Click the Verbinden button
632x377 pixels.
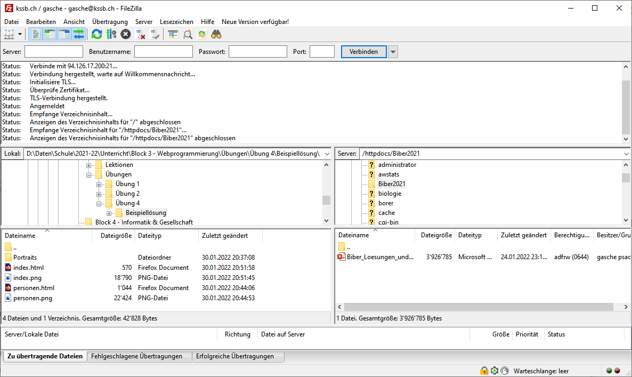[363, 52]
